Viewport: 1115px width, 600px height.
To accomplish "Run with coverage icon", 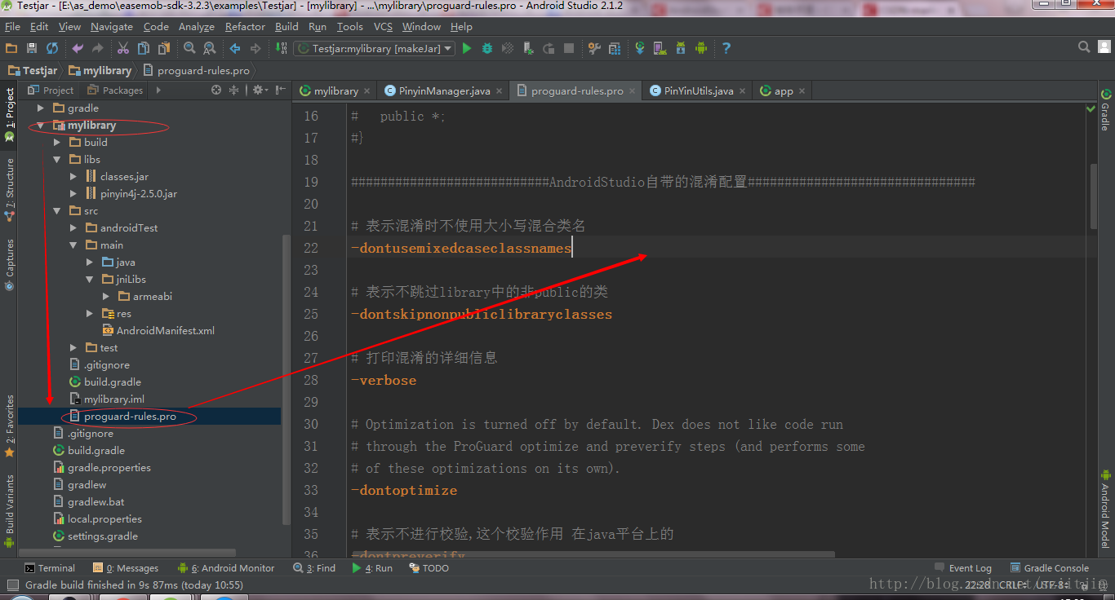I will tap(508, 48).
